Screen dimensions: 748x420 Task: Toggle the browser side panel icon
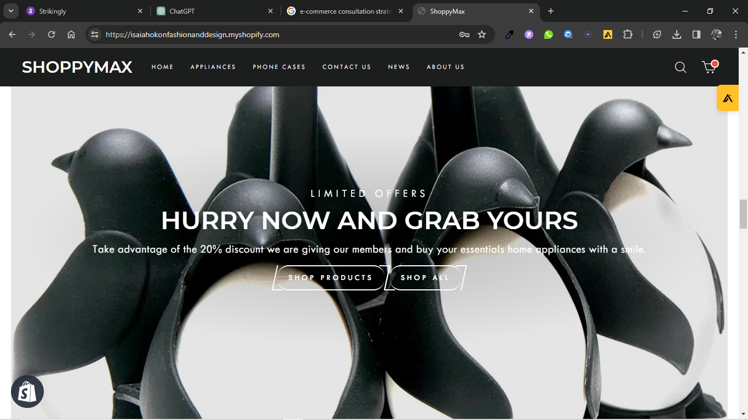(697, 34)
